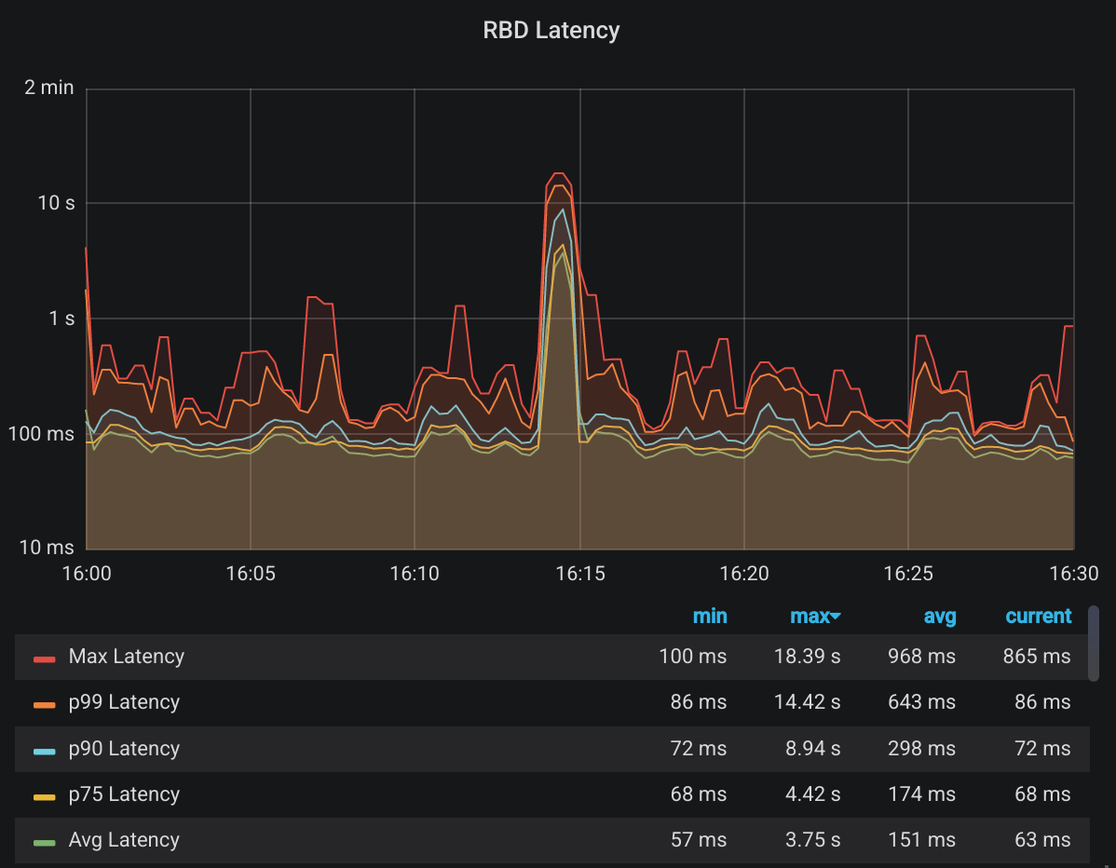Click the latency spike peak near 16:14

pos(560,173)
